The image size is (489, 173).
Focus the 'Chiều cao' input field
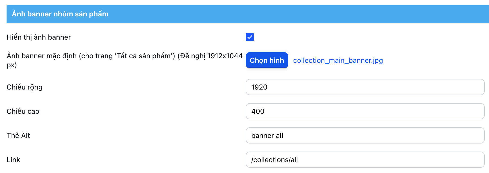click(365, 111)
